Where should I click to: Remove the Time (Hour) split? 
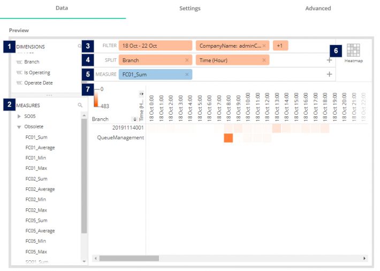click(264, 60)
